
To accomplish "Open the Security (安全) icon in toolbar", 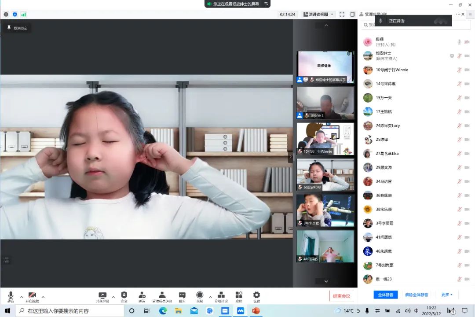I will coord(124,297).
